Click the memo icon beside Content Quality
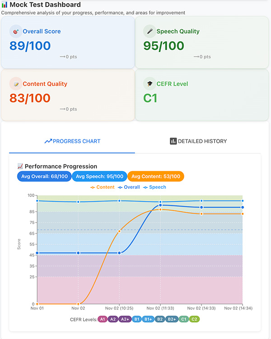 16,84
